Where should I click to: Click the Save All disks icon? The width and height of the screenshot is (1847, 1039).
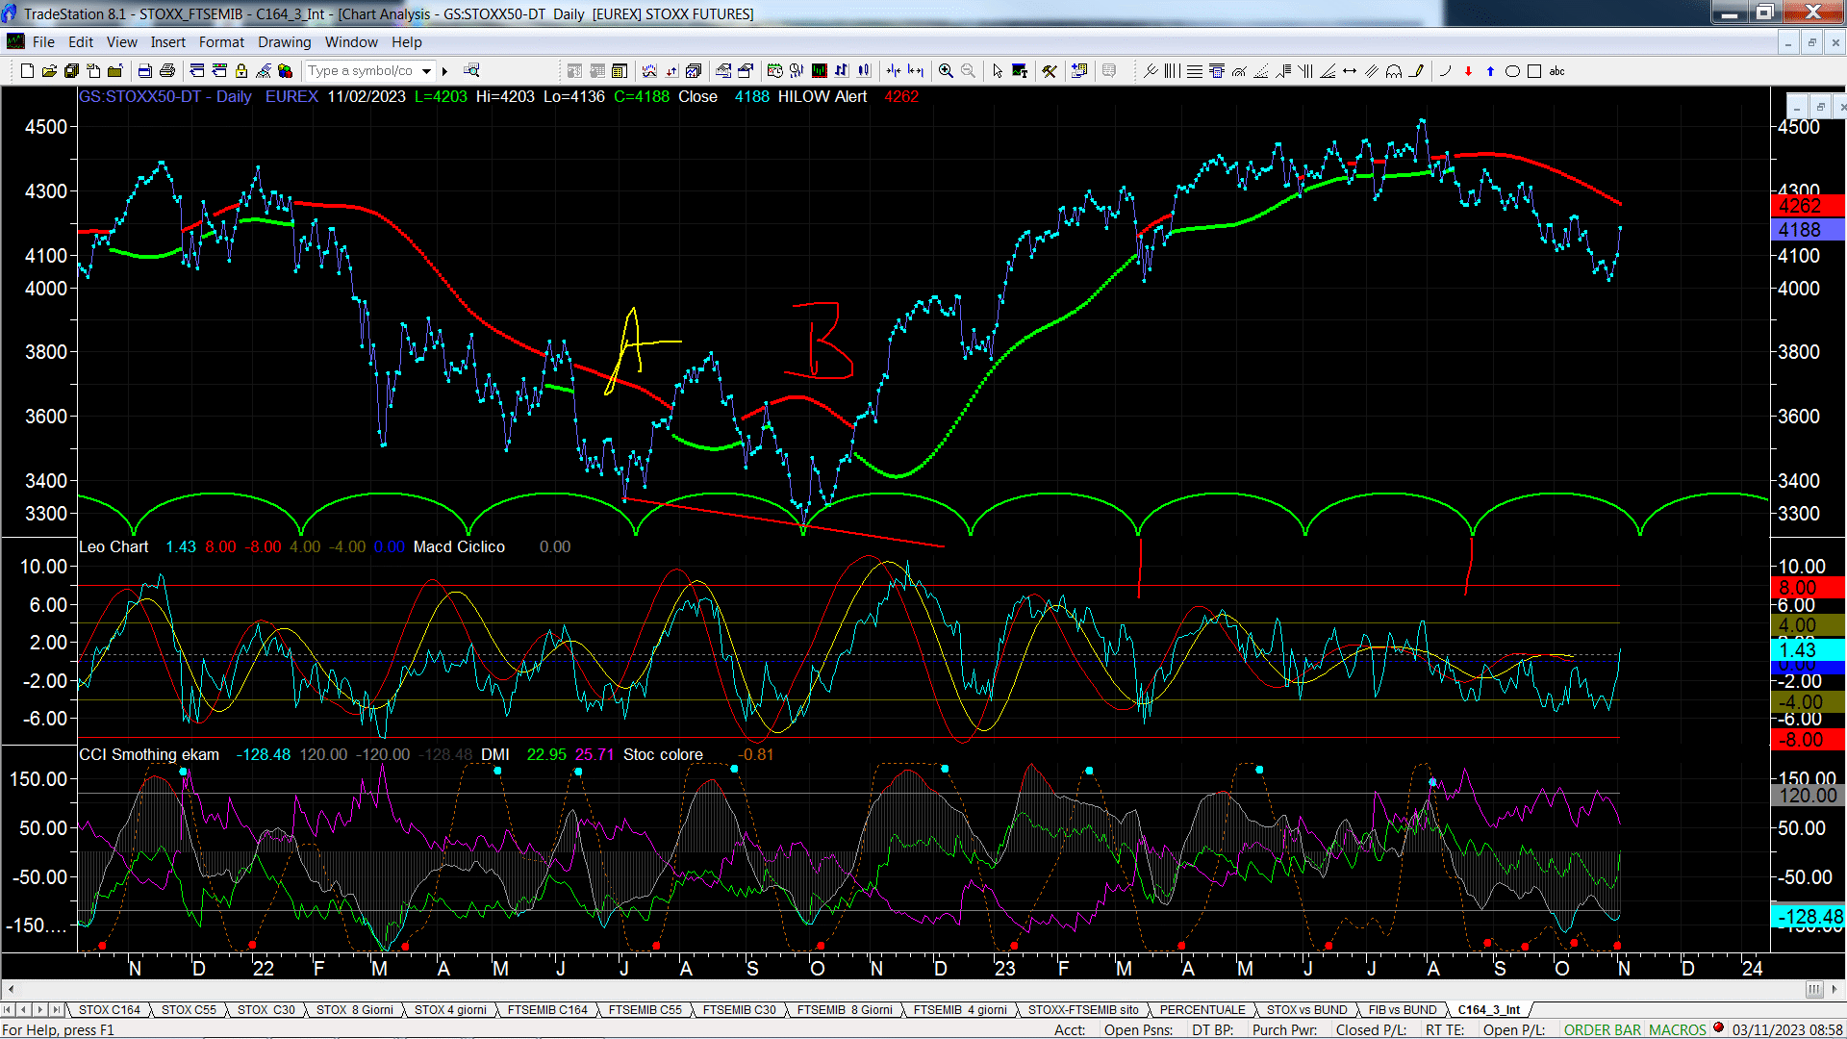pyautogui.click(x=71, y=71)
